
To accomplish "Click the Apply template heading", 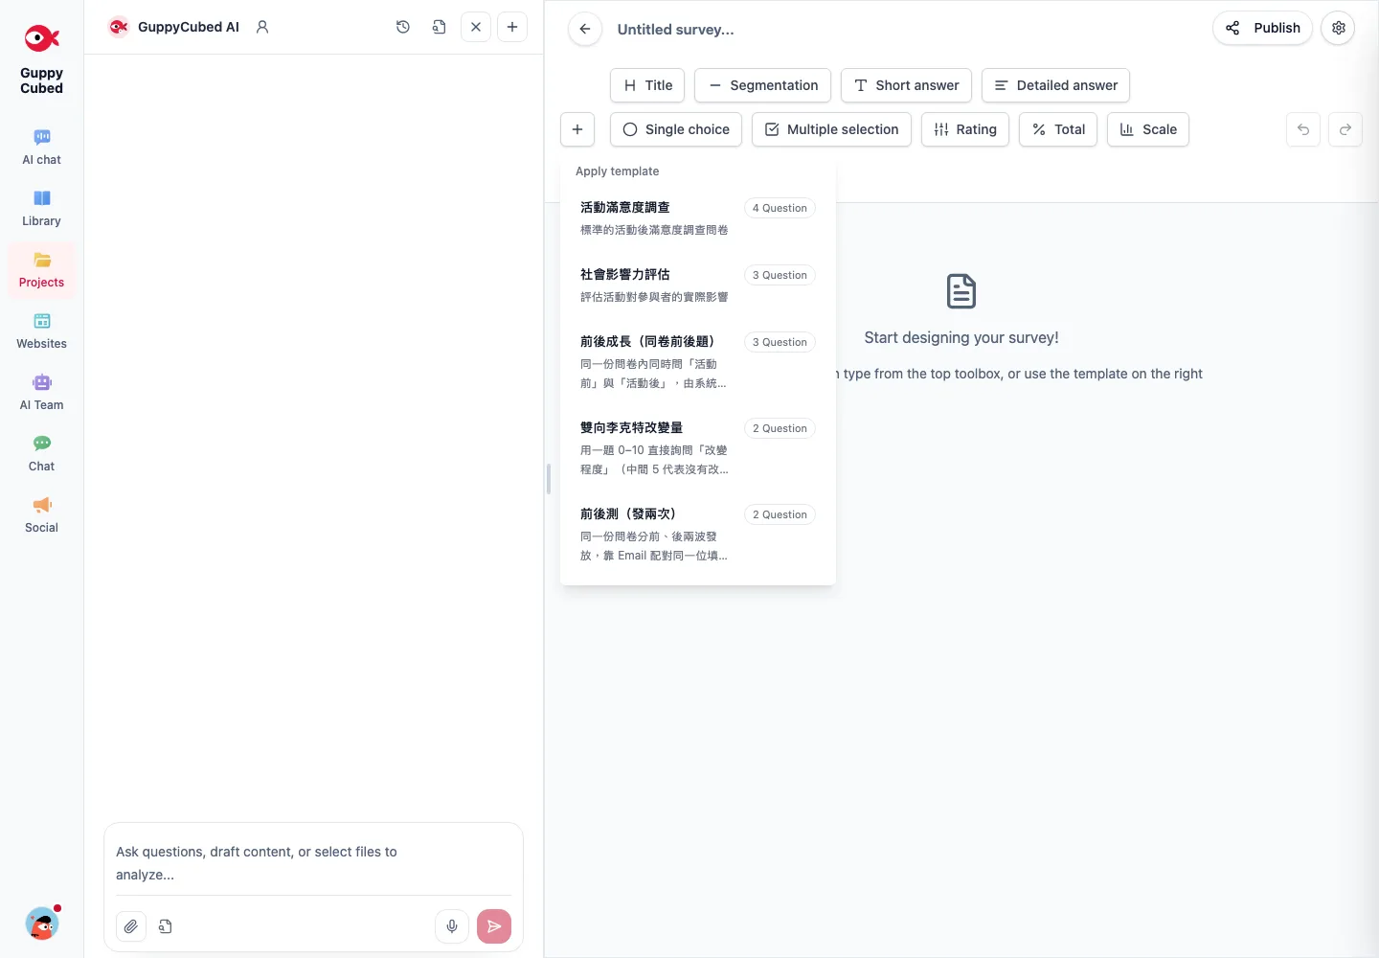I will pyautogui.click(x=618, y=171).
